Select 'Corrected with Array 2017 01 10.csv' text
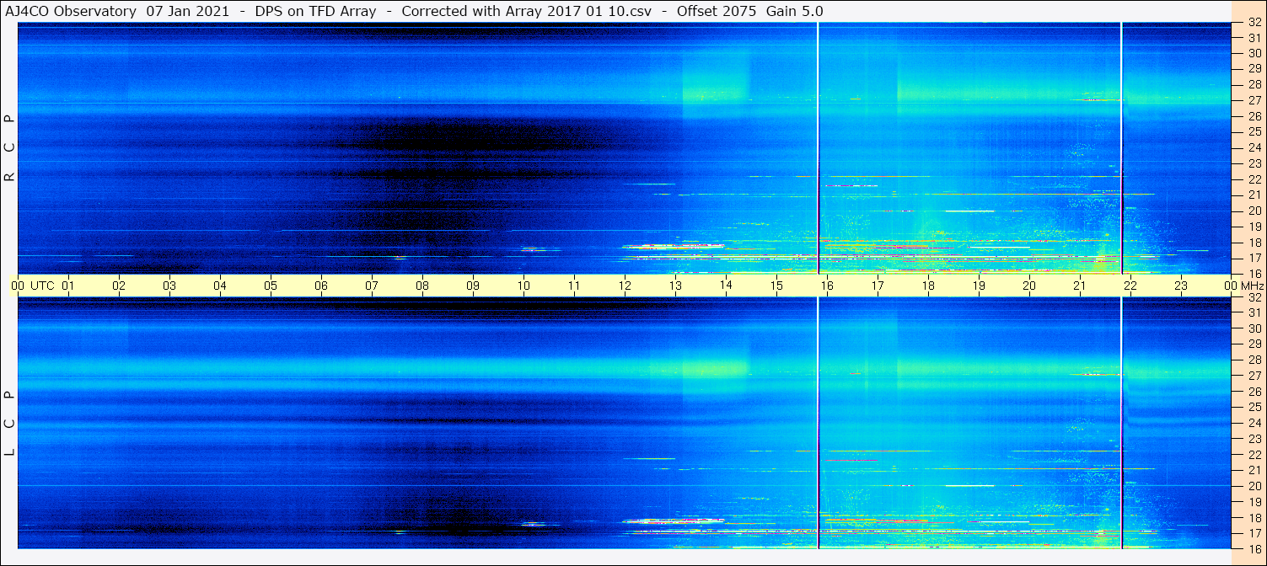Screen dimensions: 1267x566 pos(526,11)
